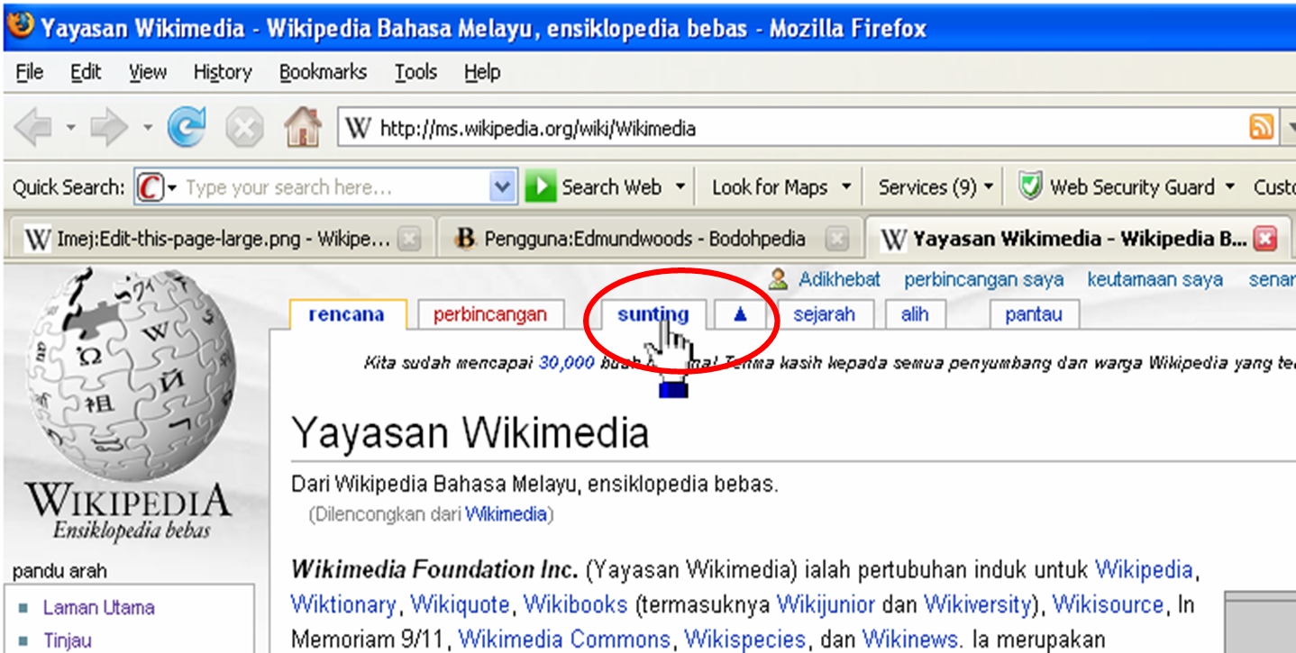Image resolution: width=1296 pixels, height=653 pixels.
Task: Open the Tools menu
Action: pyautogui.click(x=415, y=72)
